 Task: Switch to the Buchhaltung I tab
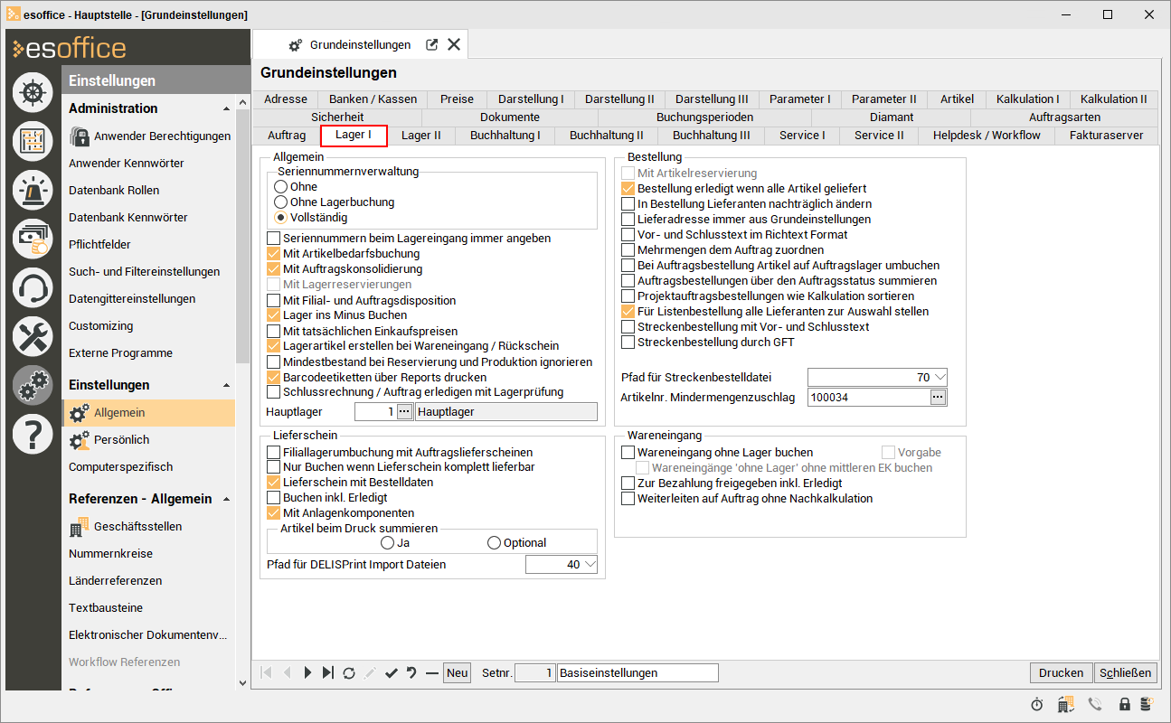pyautogui.click(x=505, y=136)
